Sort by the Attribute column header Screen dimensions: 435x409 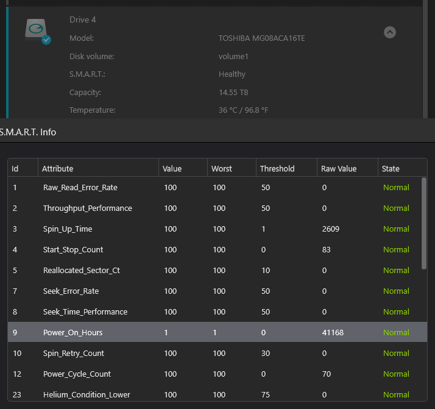click(98, 168)
